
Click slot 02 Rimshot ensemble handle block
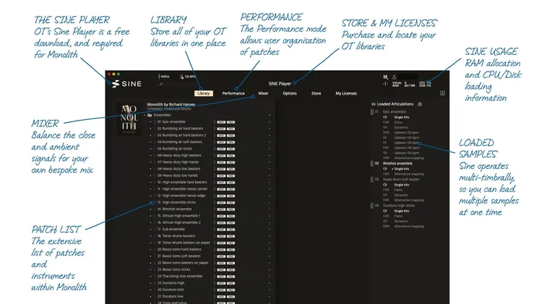click(x=372, y=163)
